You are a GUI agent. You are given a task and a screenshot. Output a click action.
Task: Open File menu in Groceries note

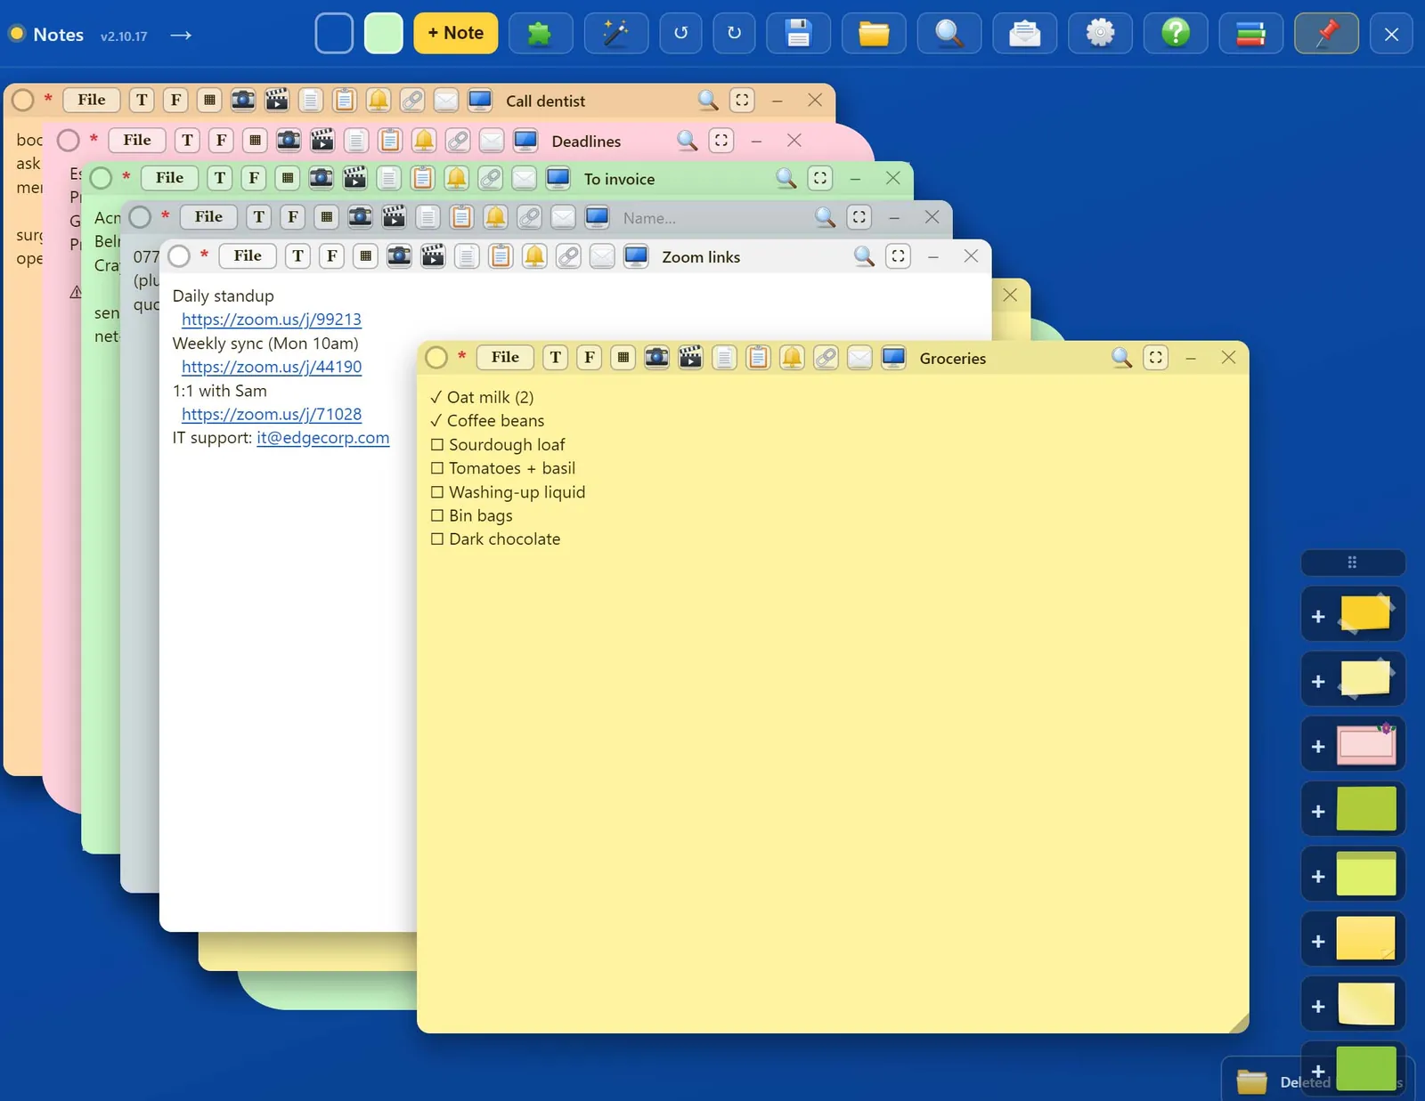(505, 357)
